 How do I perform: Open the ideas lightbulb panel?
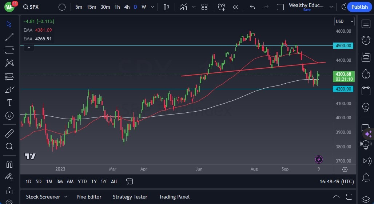click(x=366, y=108)
